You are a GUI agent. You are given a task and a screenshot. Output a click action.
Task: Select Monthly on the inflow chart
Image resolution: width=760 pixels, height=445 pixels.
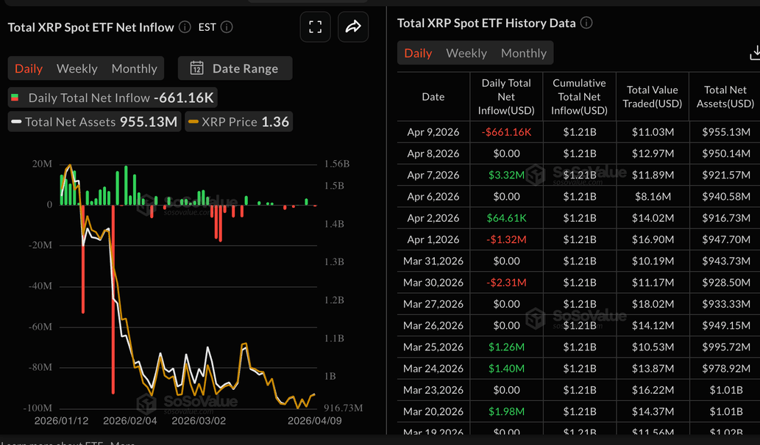[x=134, y=68]
